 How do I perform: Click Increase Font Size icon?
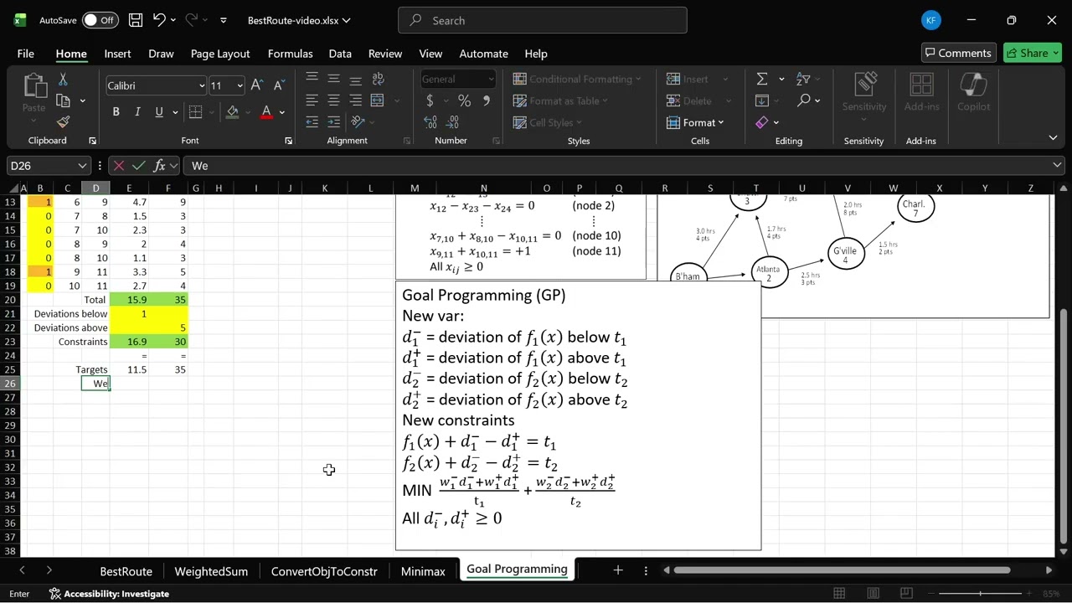(257, 85)
